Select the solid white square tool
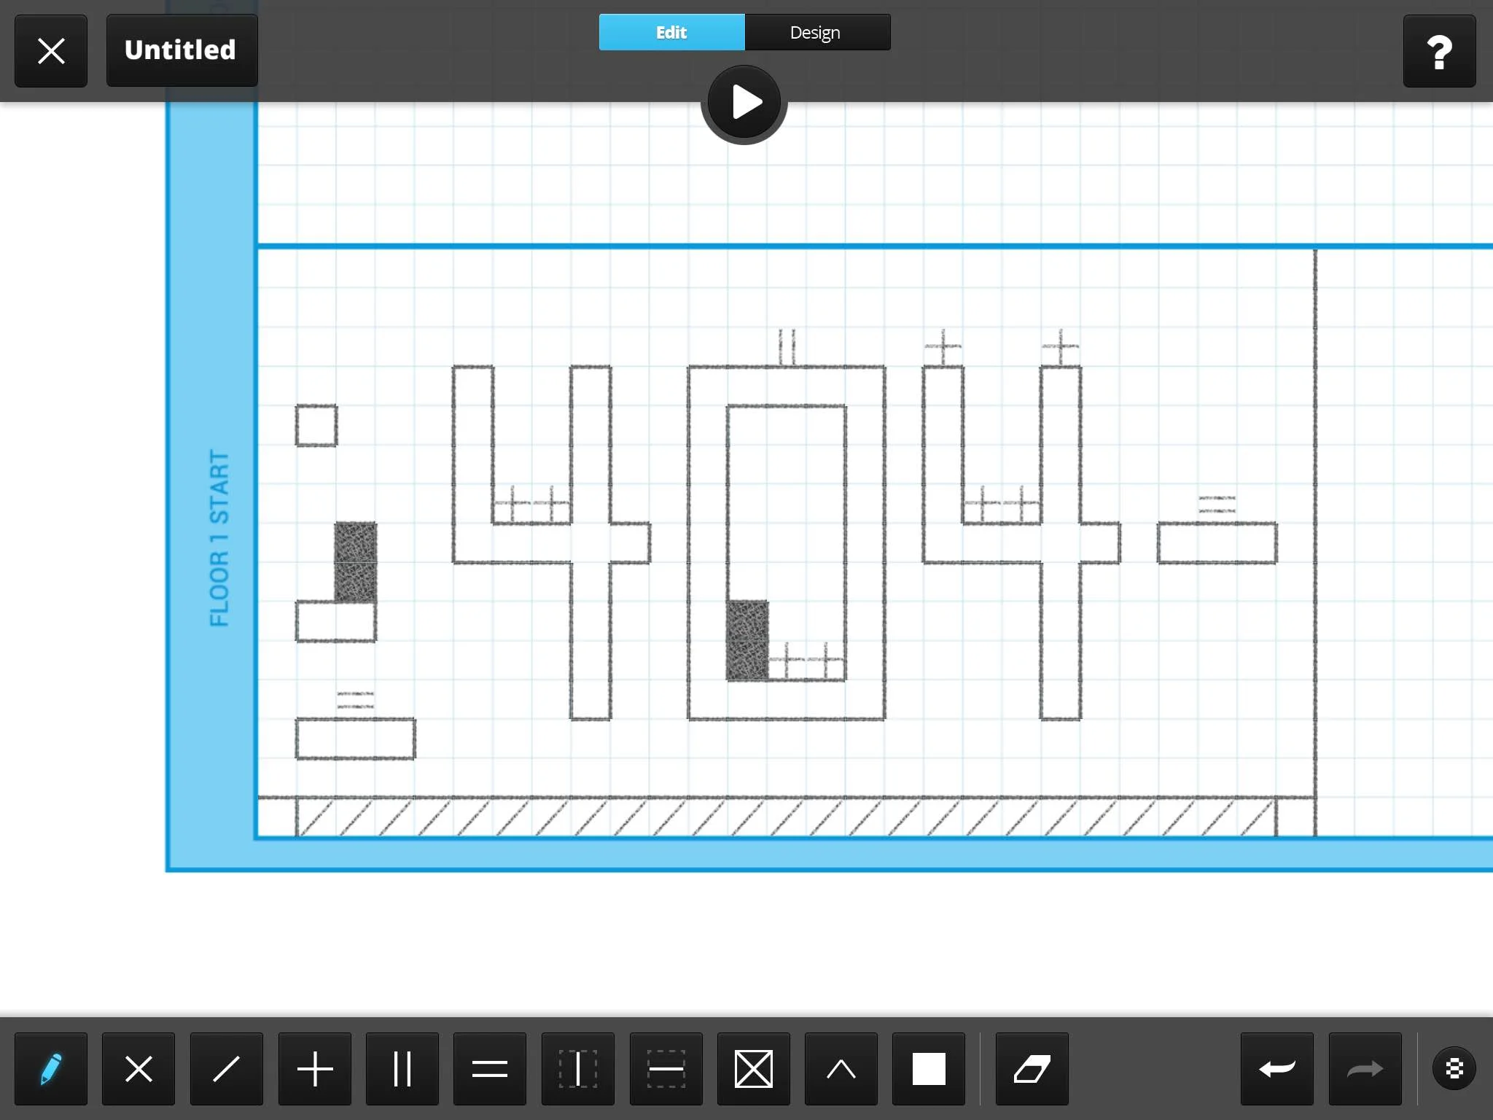 928,1069
